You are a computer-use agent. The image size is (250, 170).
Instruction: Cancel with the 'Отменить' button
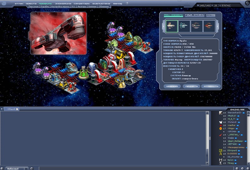point(211,86)
